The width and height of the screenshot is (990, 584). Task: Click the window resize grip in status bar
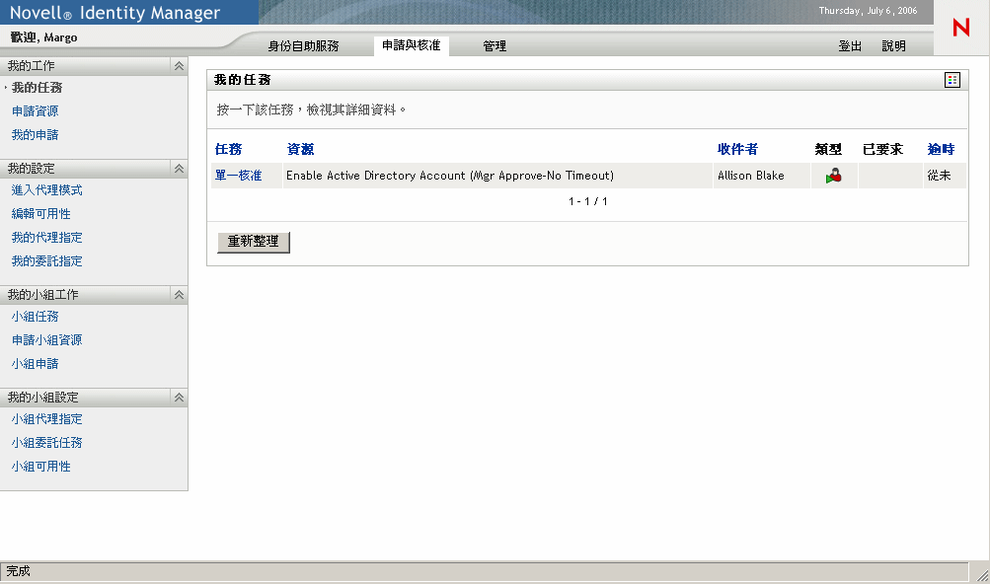(x=982, y=574)
